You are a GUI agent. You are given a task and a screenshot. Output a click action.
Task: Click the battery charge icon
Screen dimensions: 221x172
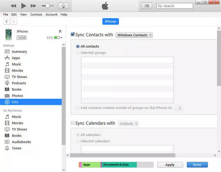pyautogui.click(x=57, y=38)
